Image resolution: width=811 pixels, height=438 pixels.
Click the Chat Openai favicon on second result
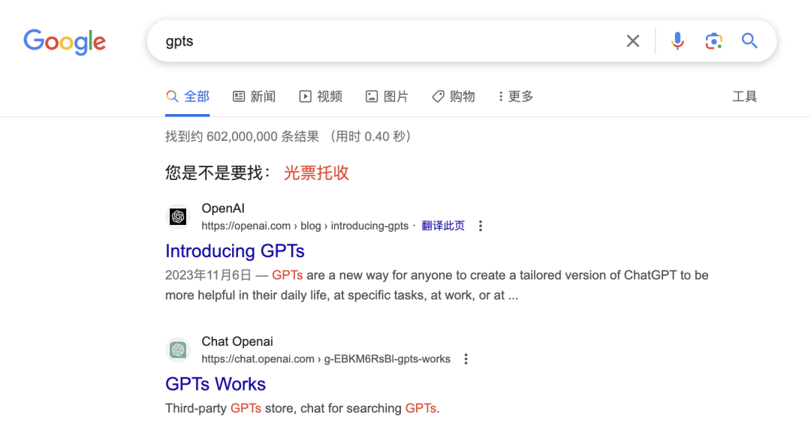point(178,349)
